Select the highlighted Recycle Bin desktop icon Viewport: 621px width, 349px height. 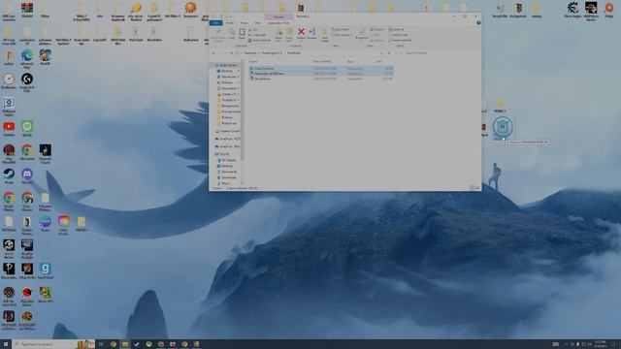(503, 128)
